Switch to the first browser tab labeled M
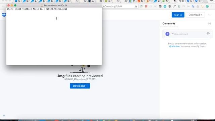This screenshot has width=215, height=121. (x=17, y=1)
